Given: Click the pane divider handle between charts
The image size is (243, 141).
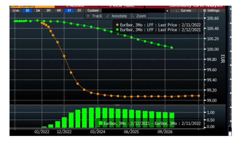Looking at the screenshot, I should pyautogui.click(x=117, y=105).
